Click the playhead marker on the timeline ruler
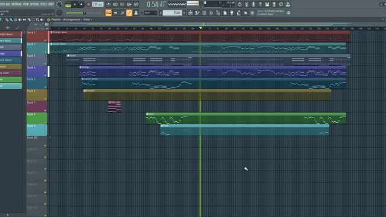 coord(201,28)
